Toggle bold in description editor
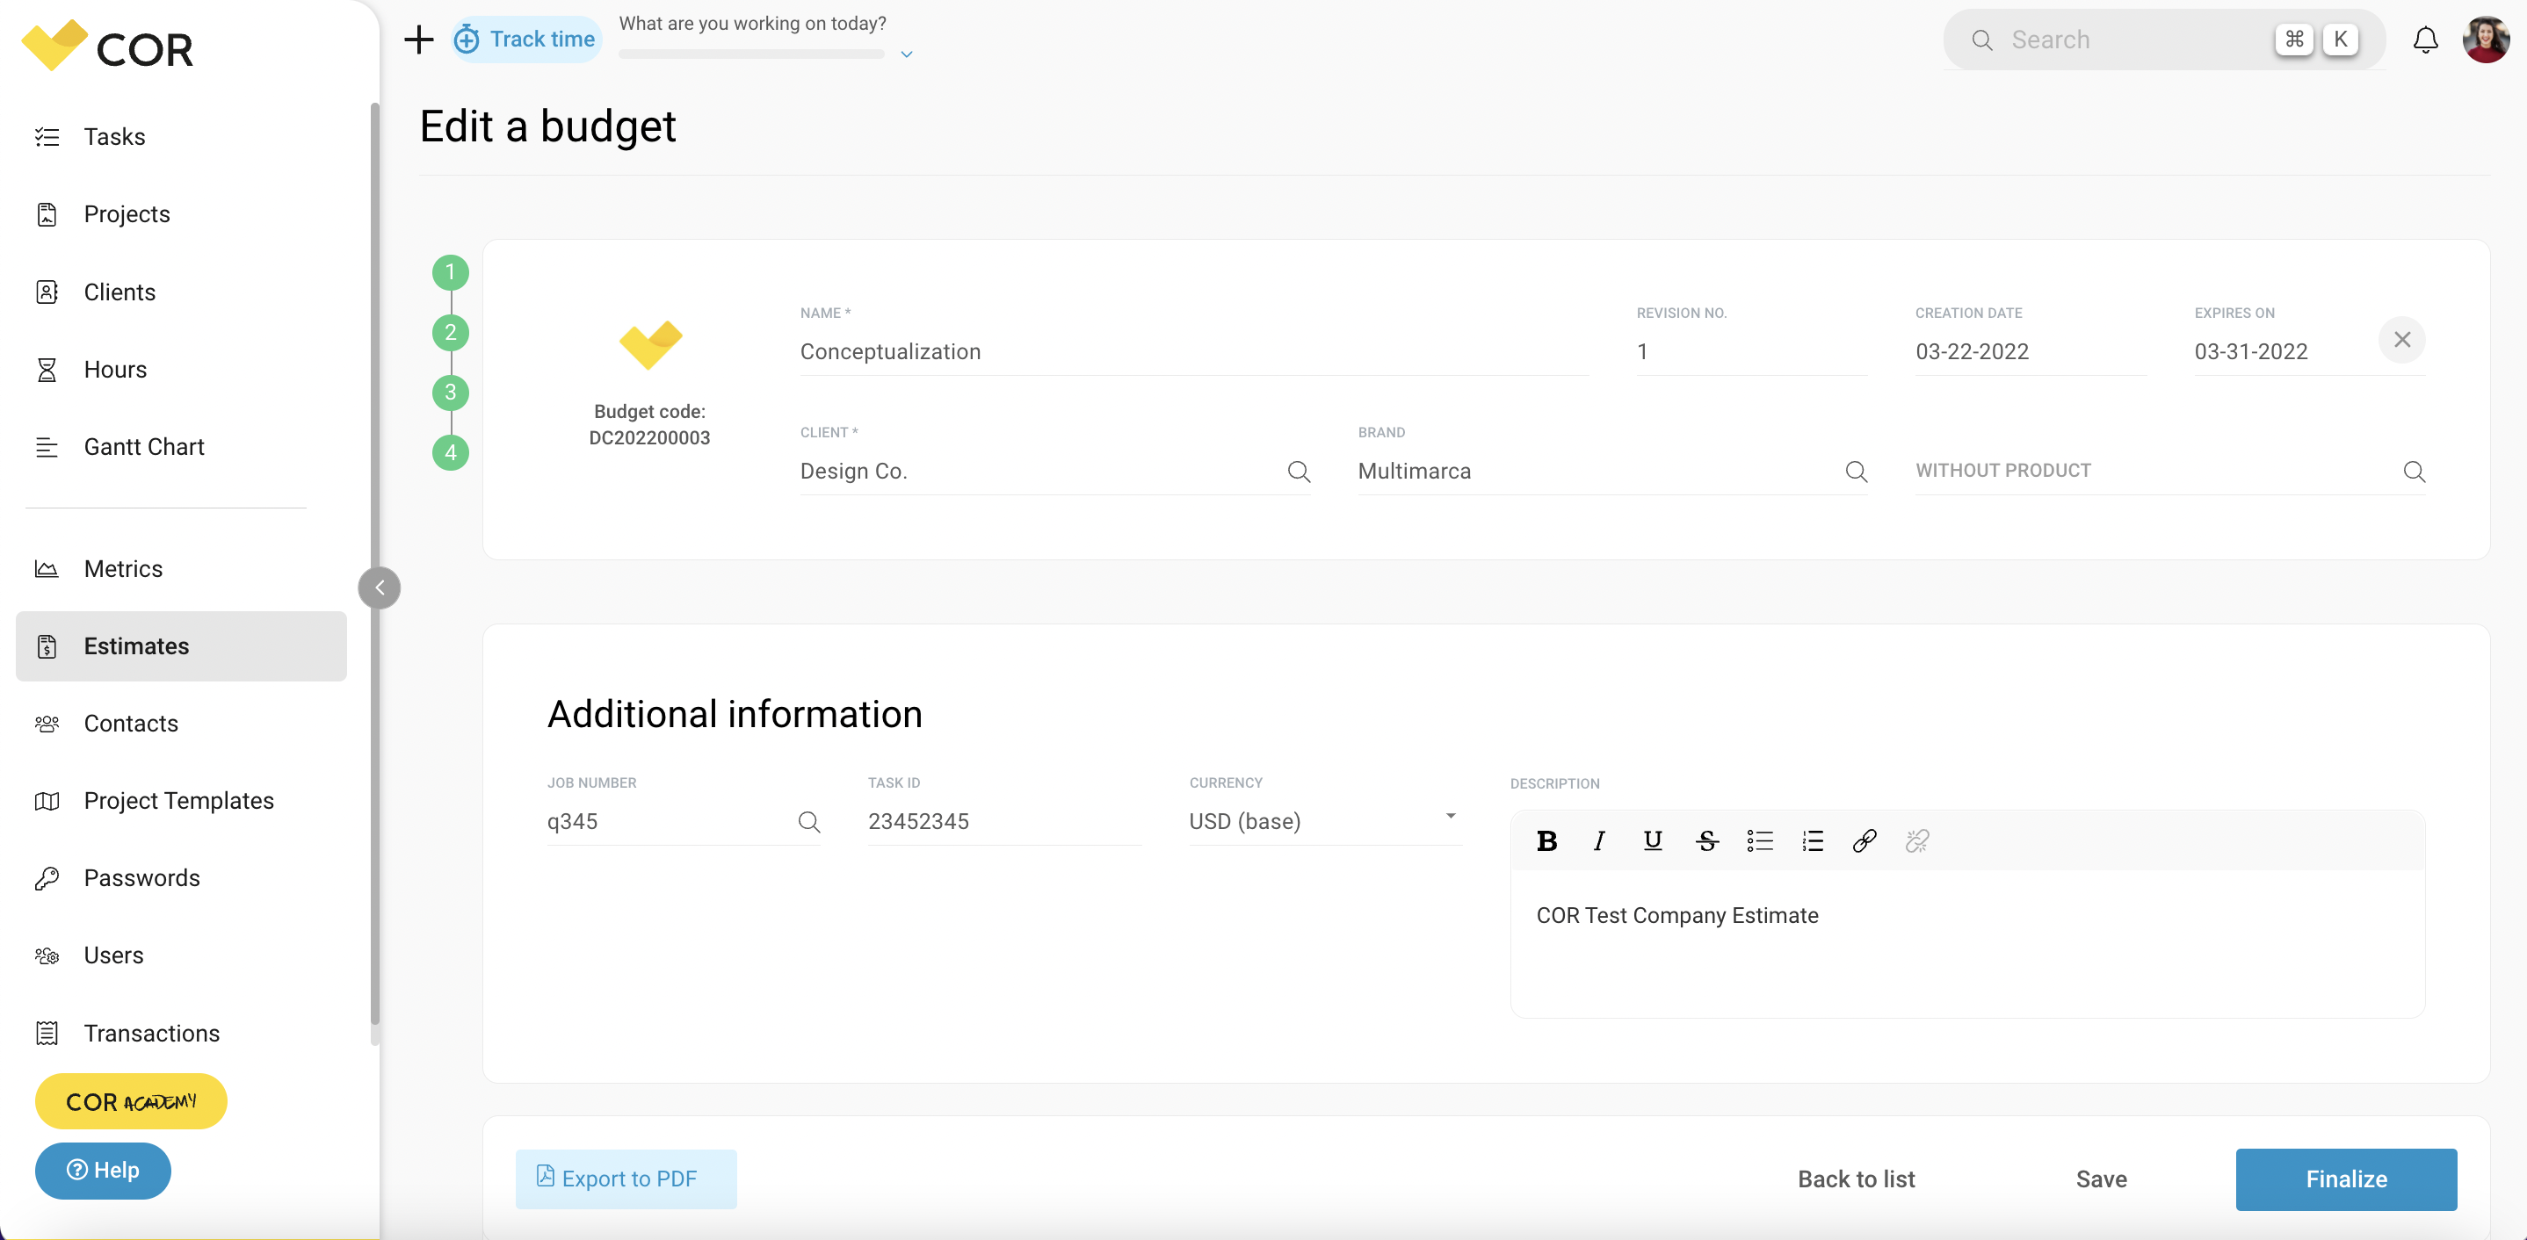 click(x=1546, y=841)
